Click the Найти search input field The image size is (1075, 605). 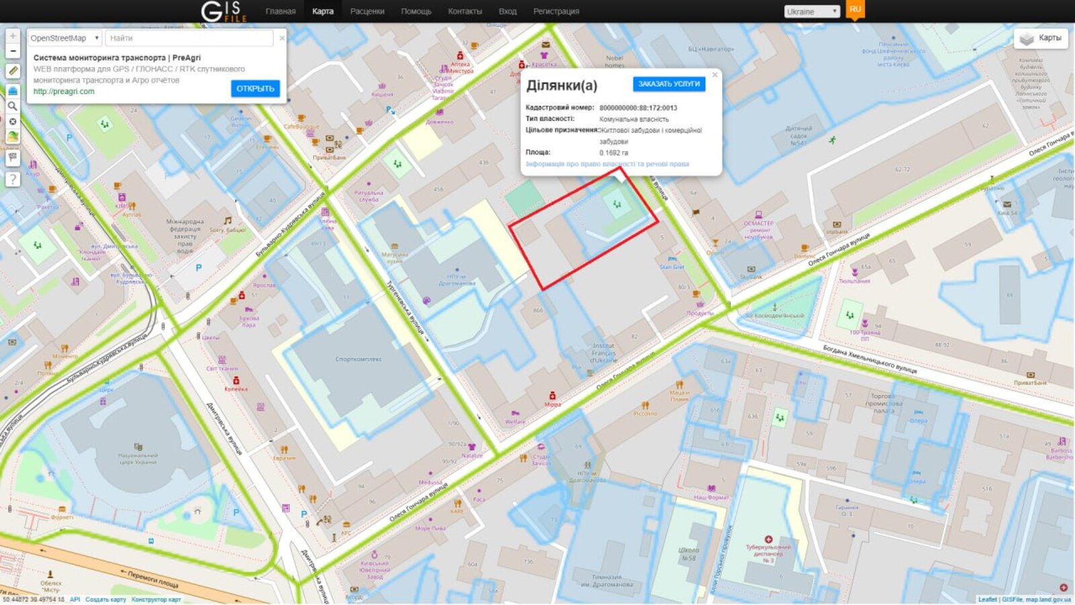tap(189, 38)
